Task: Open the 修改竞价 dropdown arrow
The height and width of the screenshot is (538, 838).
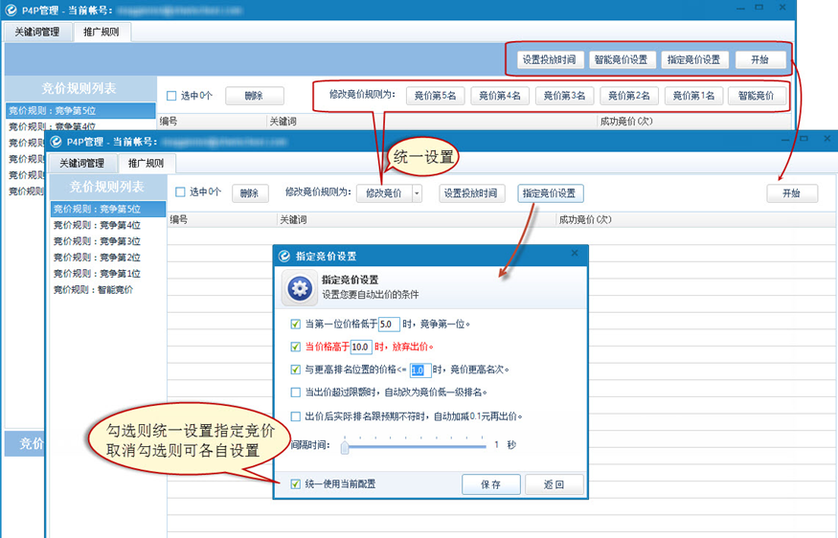Action: tap(417, 193)
